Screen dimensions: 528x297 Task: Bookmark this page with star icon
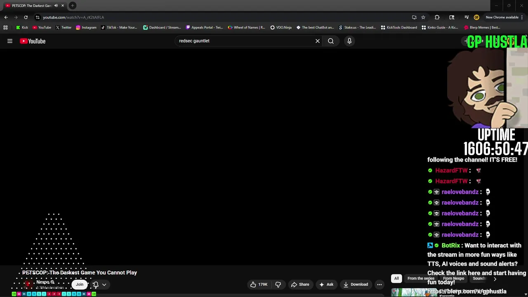(423, 17)
